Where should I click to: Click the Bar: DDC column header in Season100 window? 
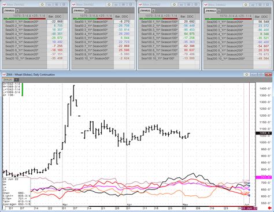coord(187,17)
